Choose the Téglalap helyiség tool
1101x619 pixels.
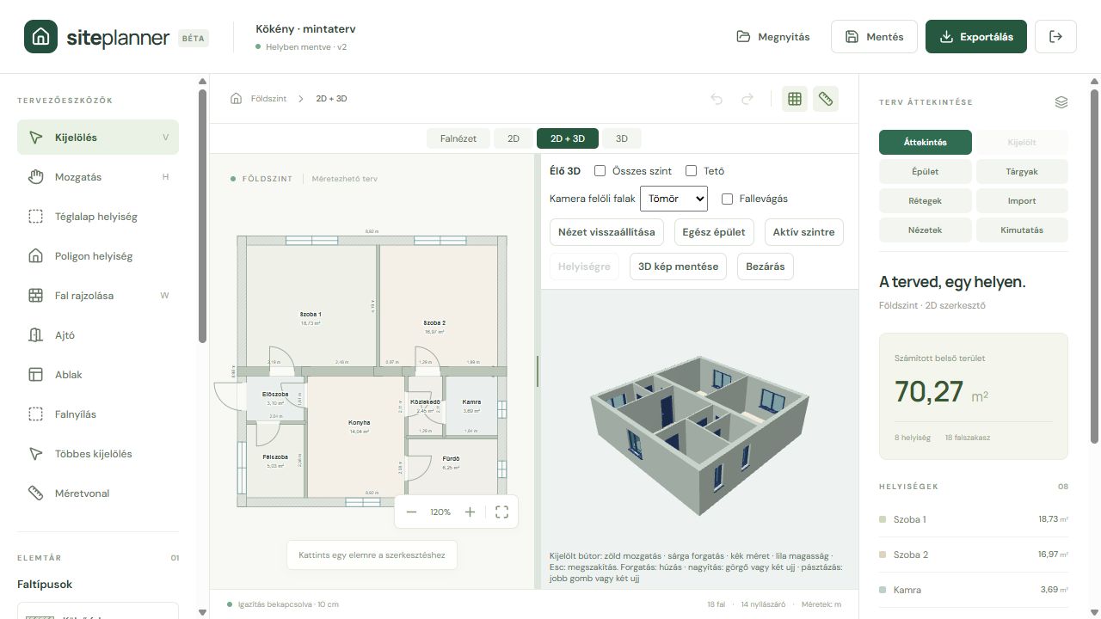point(98,217)
